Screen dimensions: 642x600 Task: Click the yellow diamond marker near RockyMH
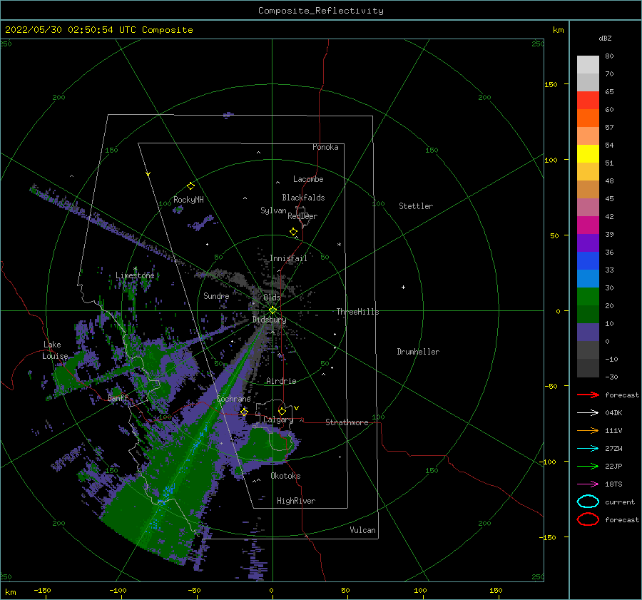(190, 186)
